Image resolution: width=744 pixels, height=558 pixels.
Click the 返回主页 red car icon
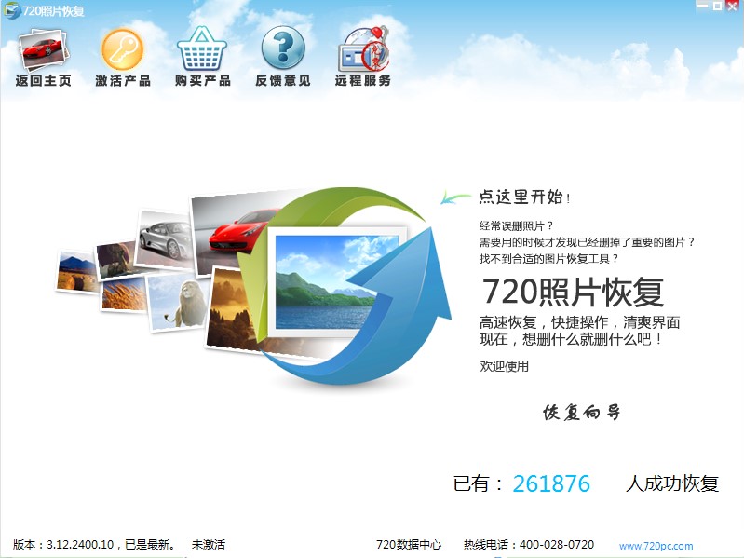[x=44, y=49]
